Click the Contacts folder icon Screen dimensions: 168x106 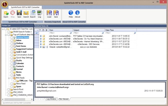[15, 66]
